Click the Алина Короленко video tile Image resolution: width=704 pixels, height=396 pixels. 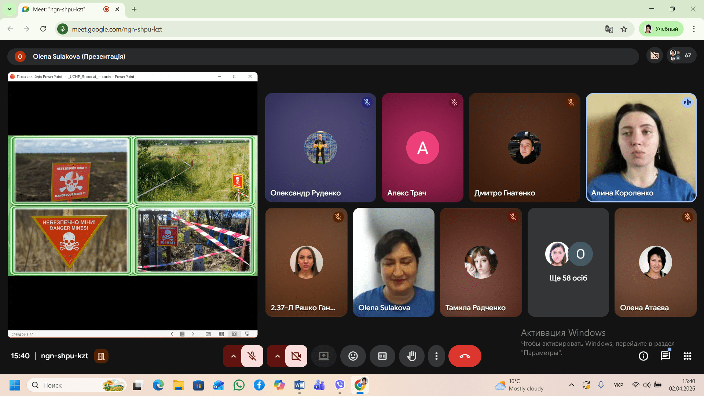click(641, 147)
